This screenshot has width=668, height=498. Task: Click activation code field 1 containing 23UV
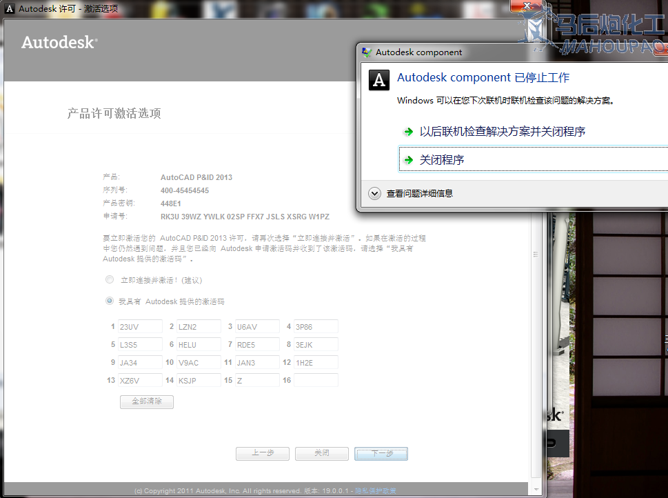tap(140, 327)
